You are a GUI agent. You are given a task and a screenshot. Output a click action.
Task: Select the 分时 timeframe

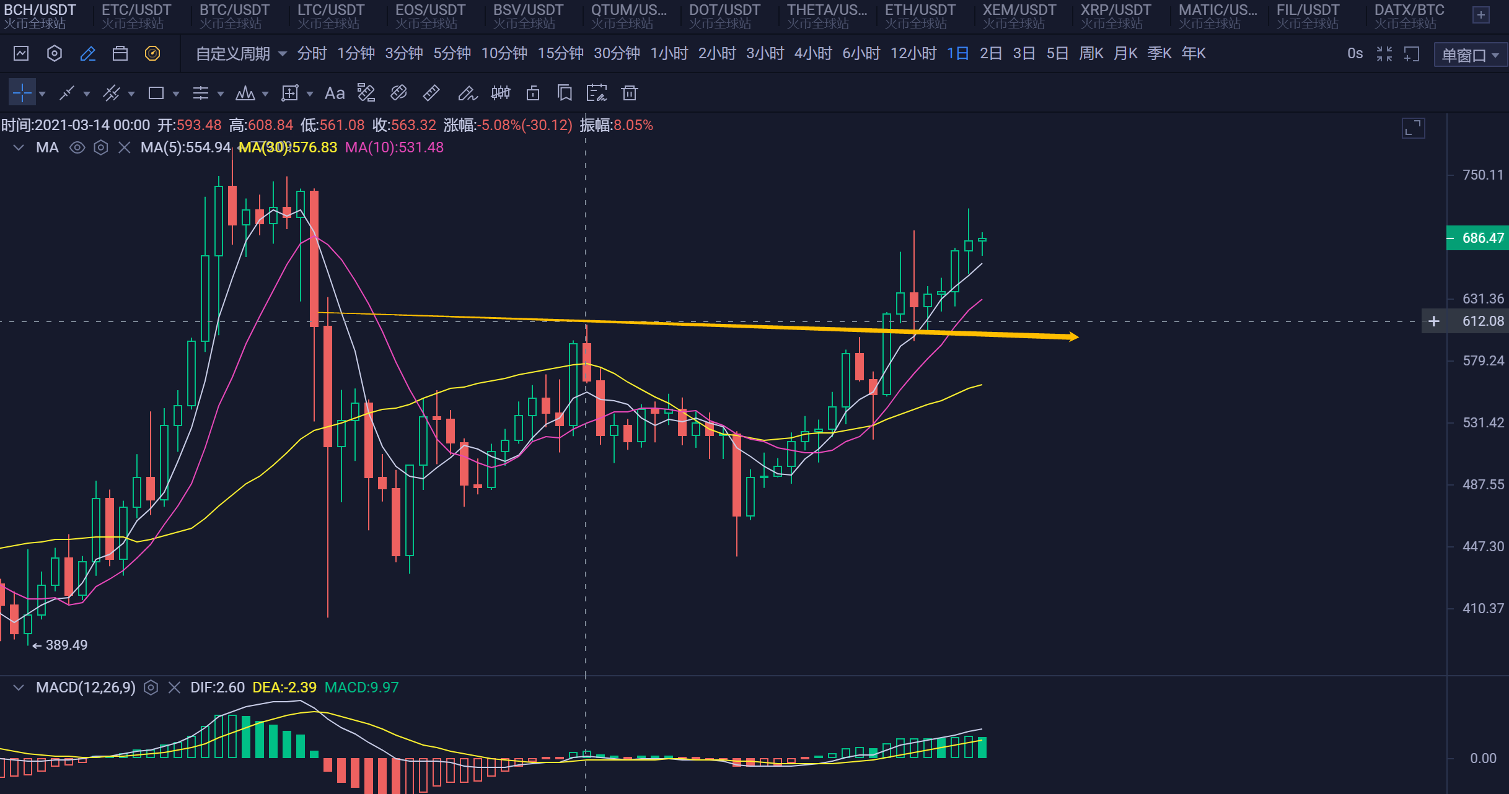tap(312, 54)
